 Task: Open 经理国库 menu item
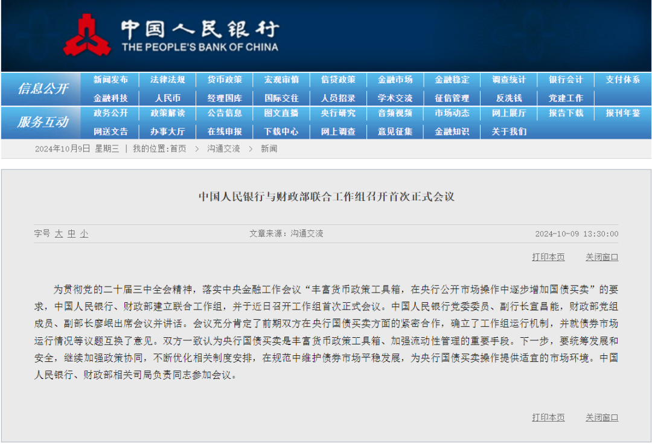225,98
